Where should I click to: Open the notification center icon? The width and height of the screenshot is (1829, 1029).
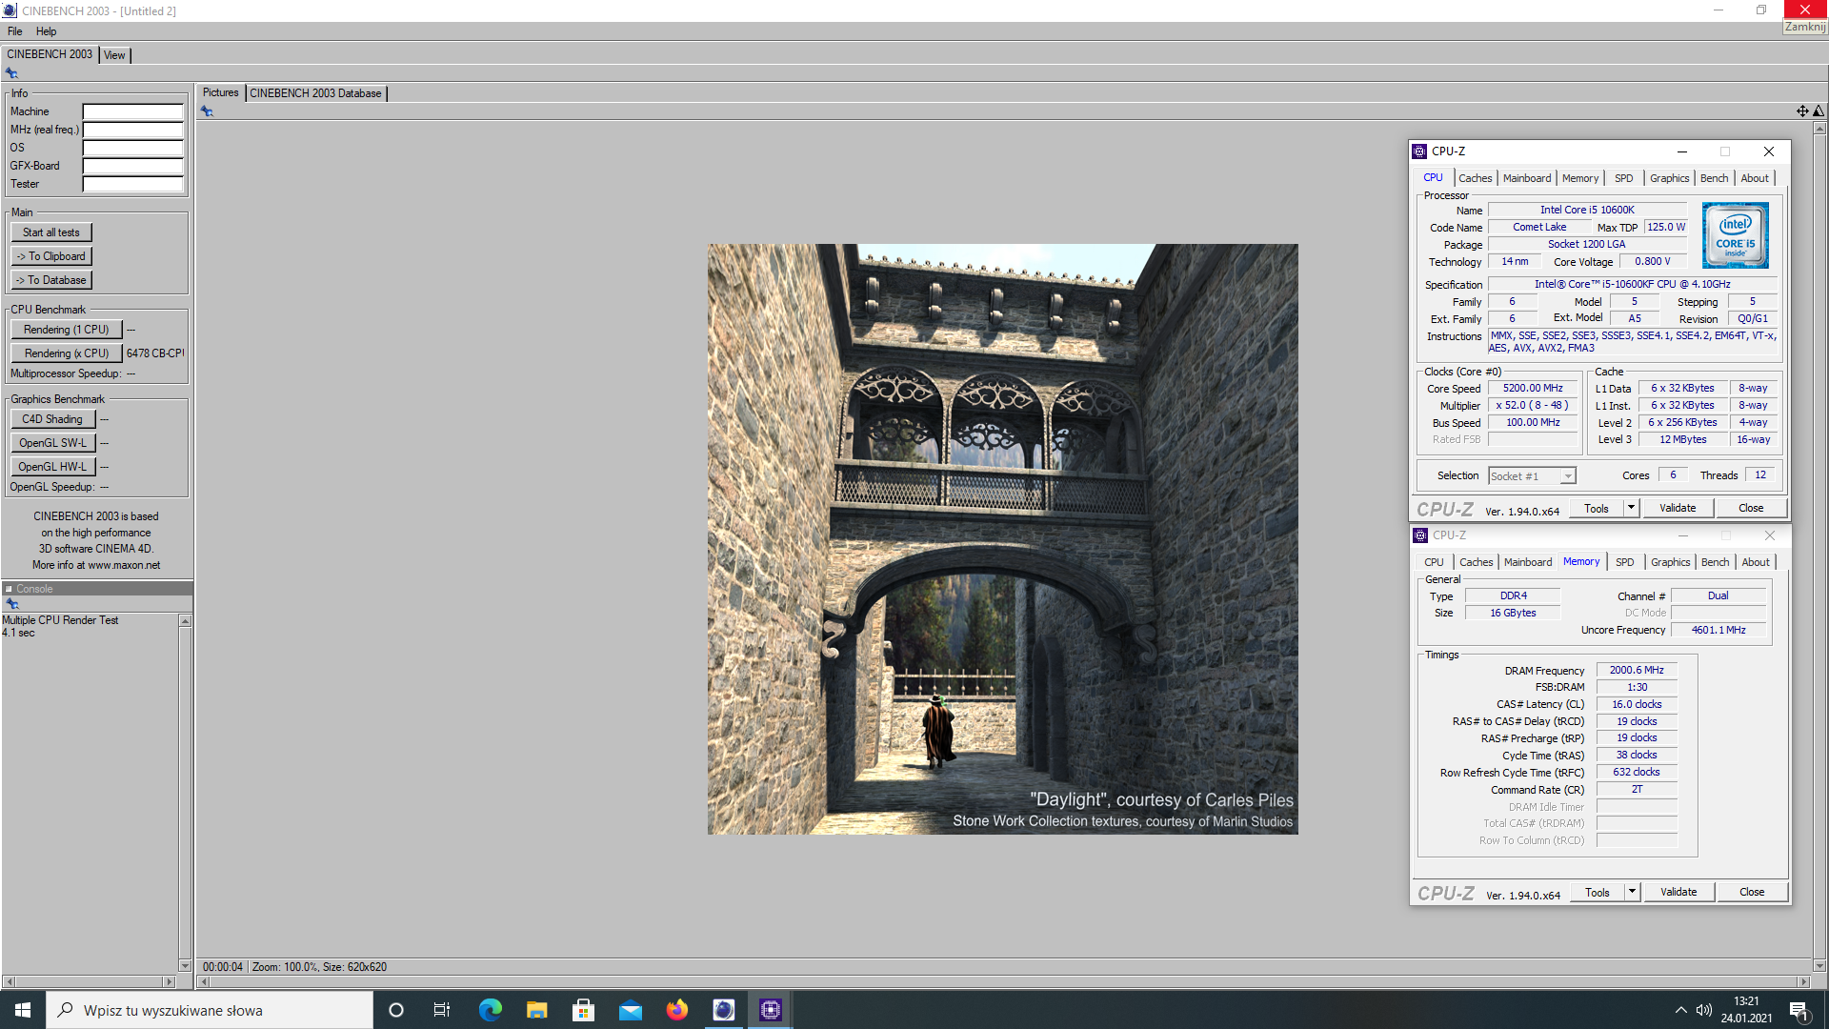[1799, 1011]
